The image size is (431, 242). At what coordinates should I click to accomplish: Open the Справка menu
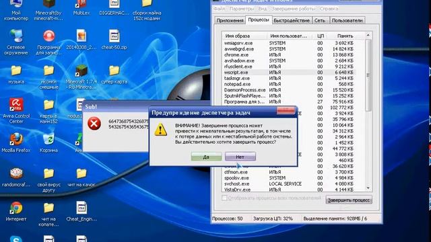[x=329, y=9]
